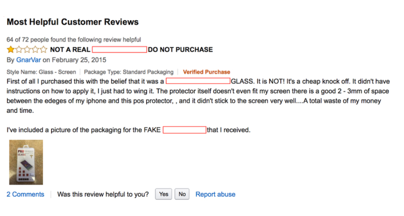Viewport: 404px width, 216px height.
Task: Open the product packaging photo thumbnail
Action: tap(26, 162)
